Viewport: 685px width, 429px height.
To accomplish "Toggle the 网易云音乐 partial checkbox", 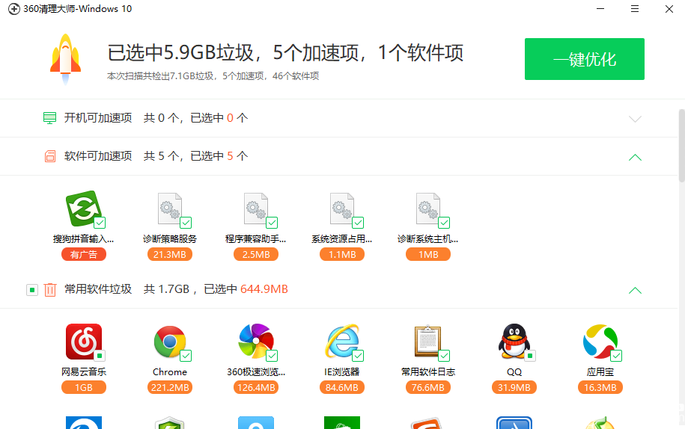I will click(100, 356).
